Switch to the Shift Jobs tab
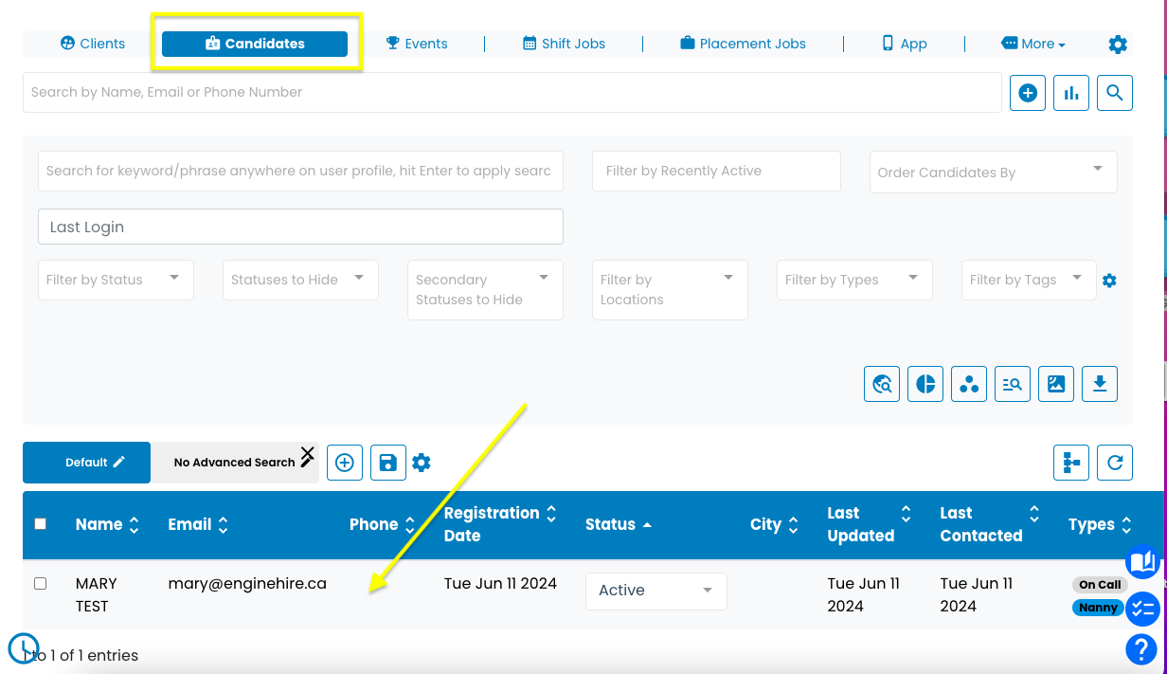The height and width of the screenshot is (674, 1167). pyautogui.click(x=564, y=44)
